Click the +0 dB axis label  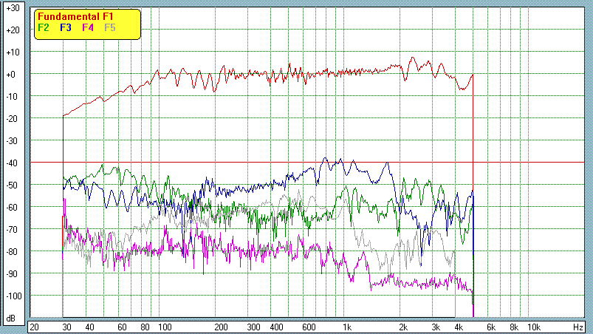(x=11, y=75)
